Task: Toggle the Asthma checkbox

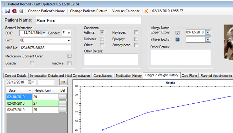Action: (102, 32)
